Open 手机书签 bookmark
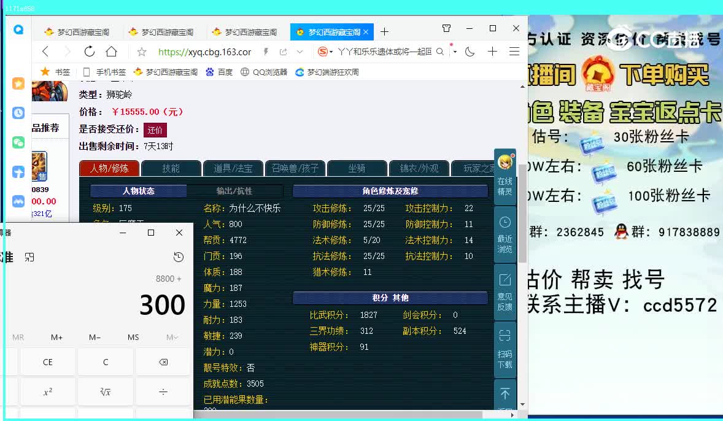723x421 pixels. 104,72
